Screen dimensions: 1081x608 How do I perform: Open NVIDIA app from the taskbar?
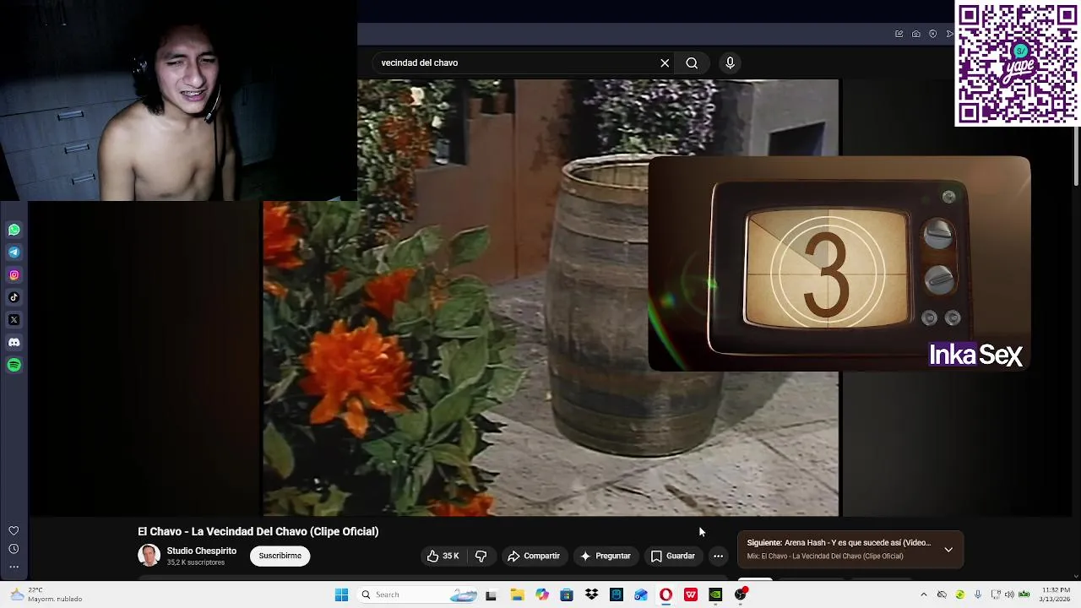point(715,594)
